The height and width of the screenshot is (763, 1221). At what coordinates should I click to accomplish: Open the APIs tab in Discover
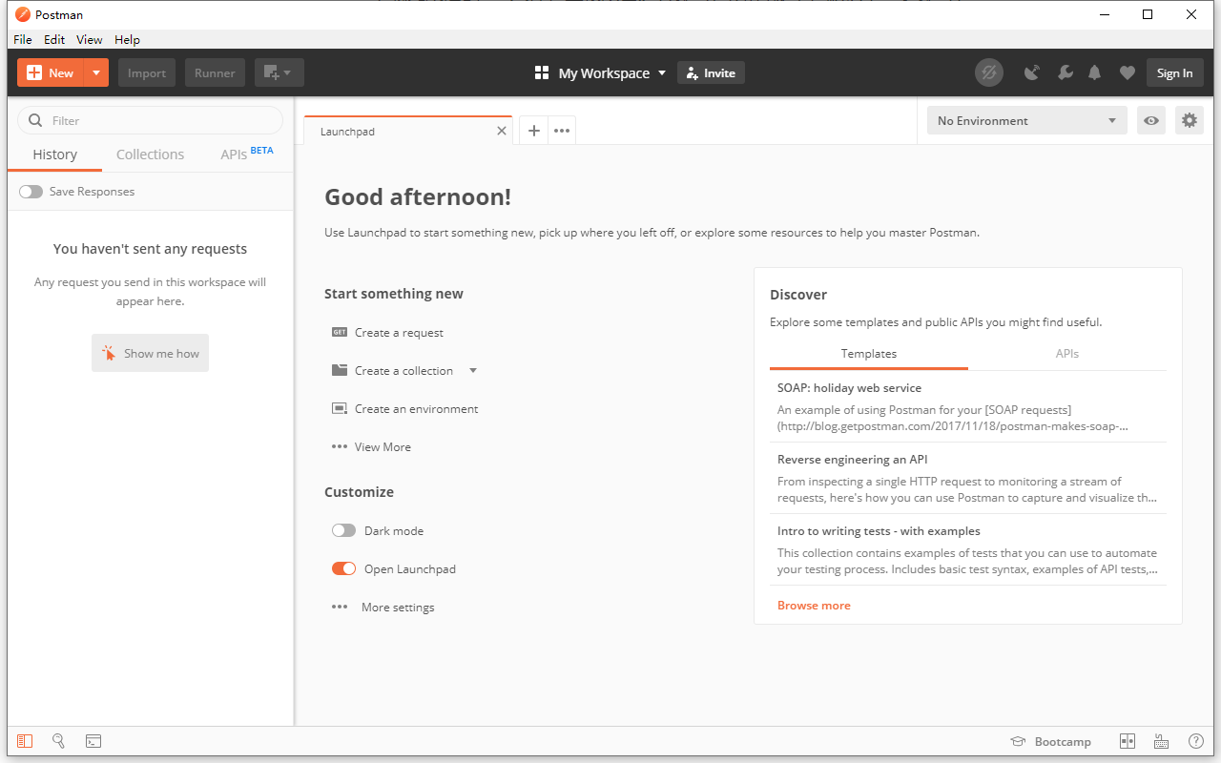[x=1066, y=353]
